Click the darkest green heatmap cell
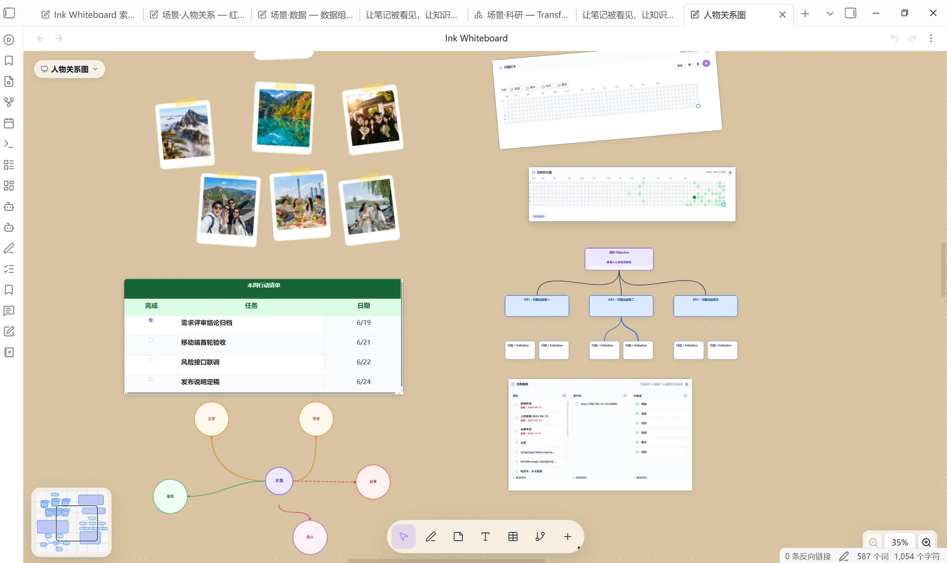The height and width of the screenshot is (563, 947). (x=694, y=198)
